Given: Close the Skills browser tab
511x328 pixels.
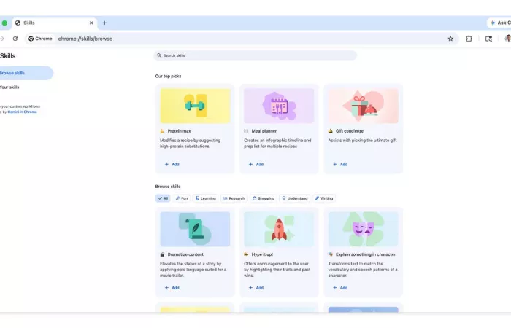Looking at the screenshot, I should (91, 23).
